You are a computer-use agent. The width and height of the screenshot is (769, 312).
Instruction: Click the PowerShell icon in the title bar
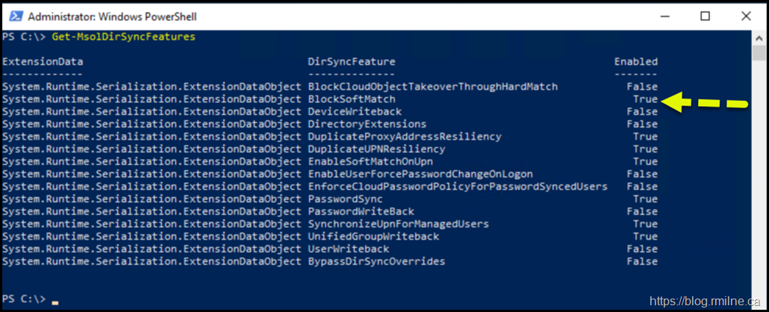(14, 16)
